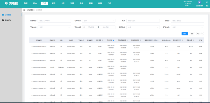The image size is (210, 103).
Task: Sort by 充电结束时间 column arrows
Action: coord(140,40)
